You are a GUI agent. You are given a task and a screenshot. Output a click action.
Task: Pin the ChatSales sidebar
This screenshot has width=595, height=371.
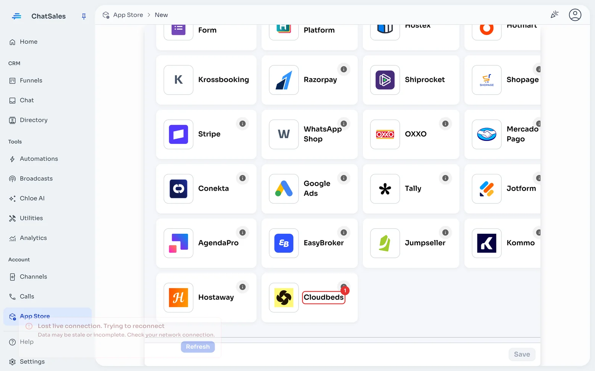[x=84, y=16]
